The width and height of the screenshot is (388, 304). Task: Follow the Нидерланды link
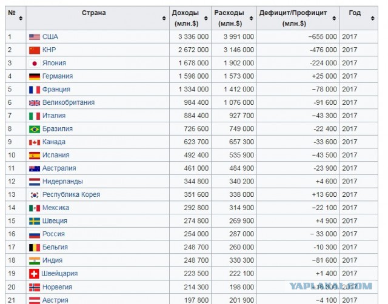pos(62,181)
